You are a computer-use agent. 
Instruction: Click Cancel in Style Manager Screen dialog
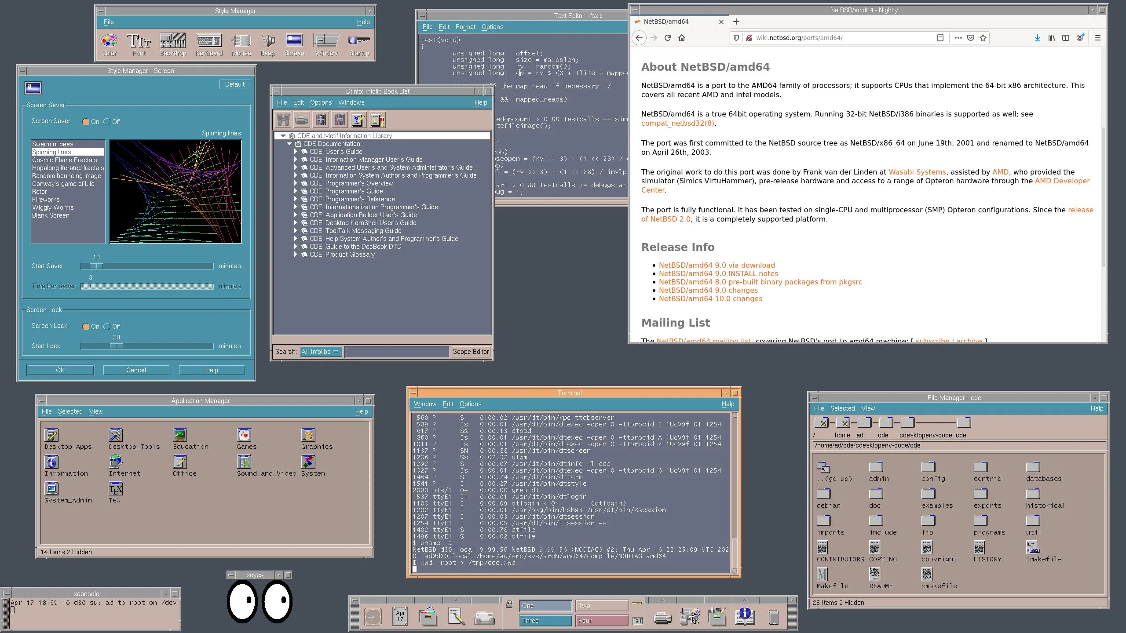point(136,370)
